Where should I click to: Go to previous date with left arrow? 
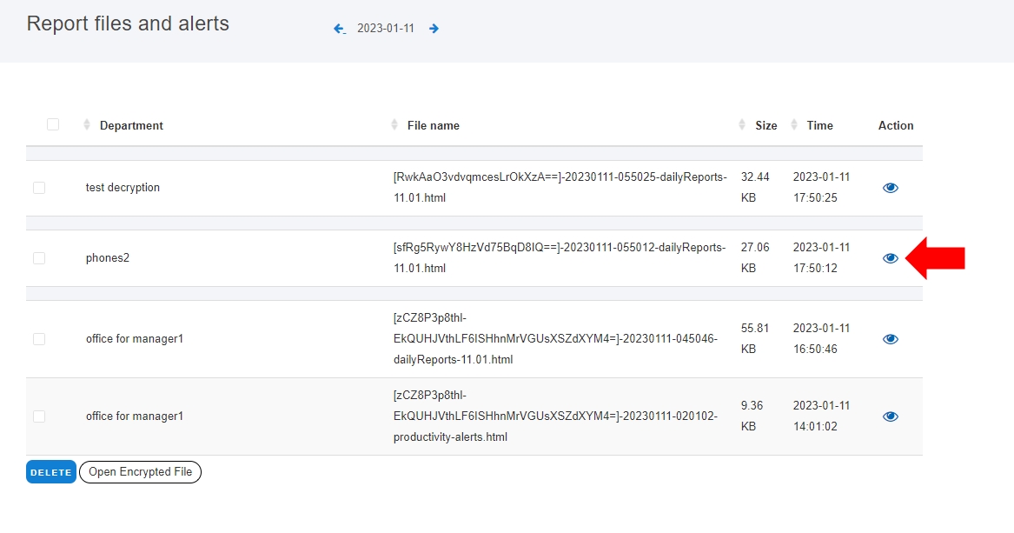coord(340,29)
